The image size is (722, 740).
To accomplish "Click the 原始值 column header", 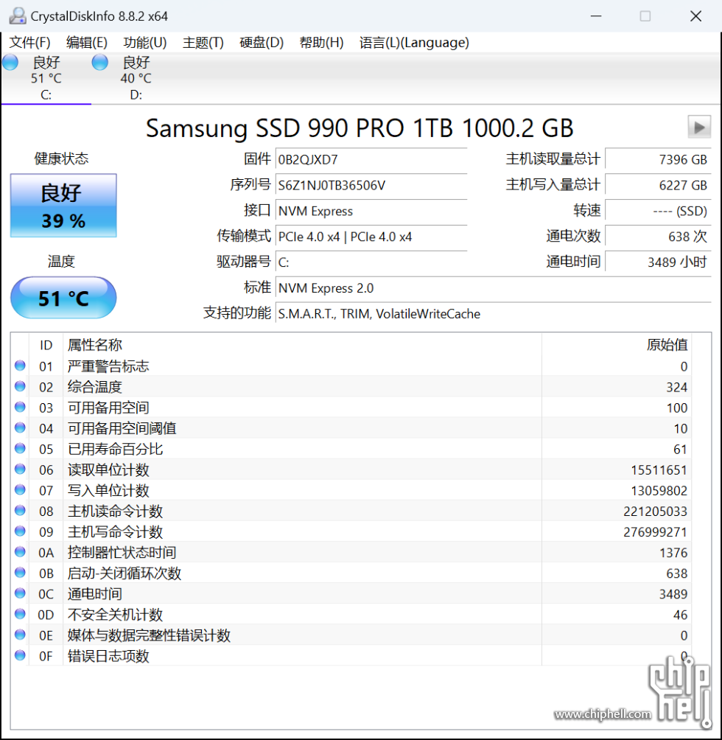I will [617, 345].
